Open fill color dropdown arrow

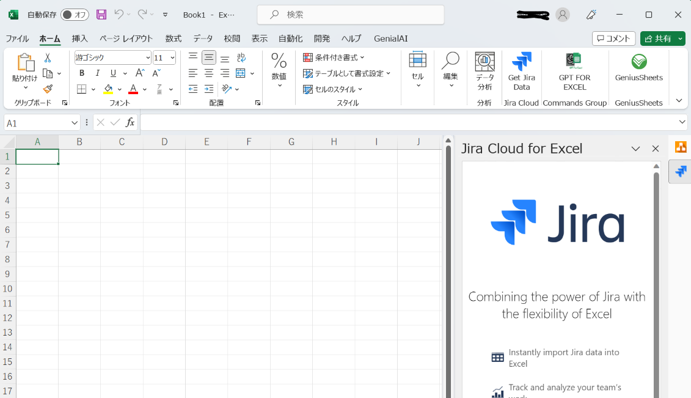pyautogui.click(x=119, y=89)
